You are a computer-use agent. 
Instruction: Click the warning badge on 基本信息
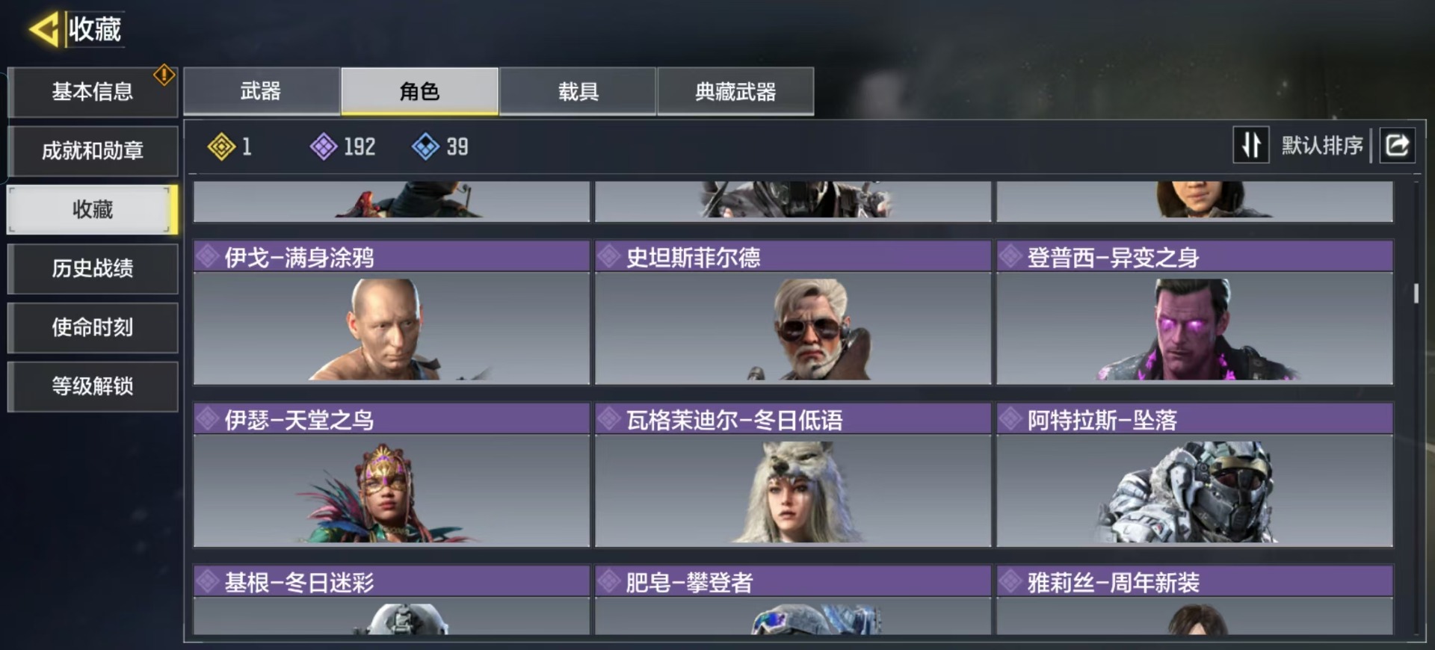point(164,75)
